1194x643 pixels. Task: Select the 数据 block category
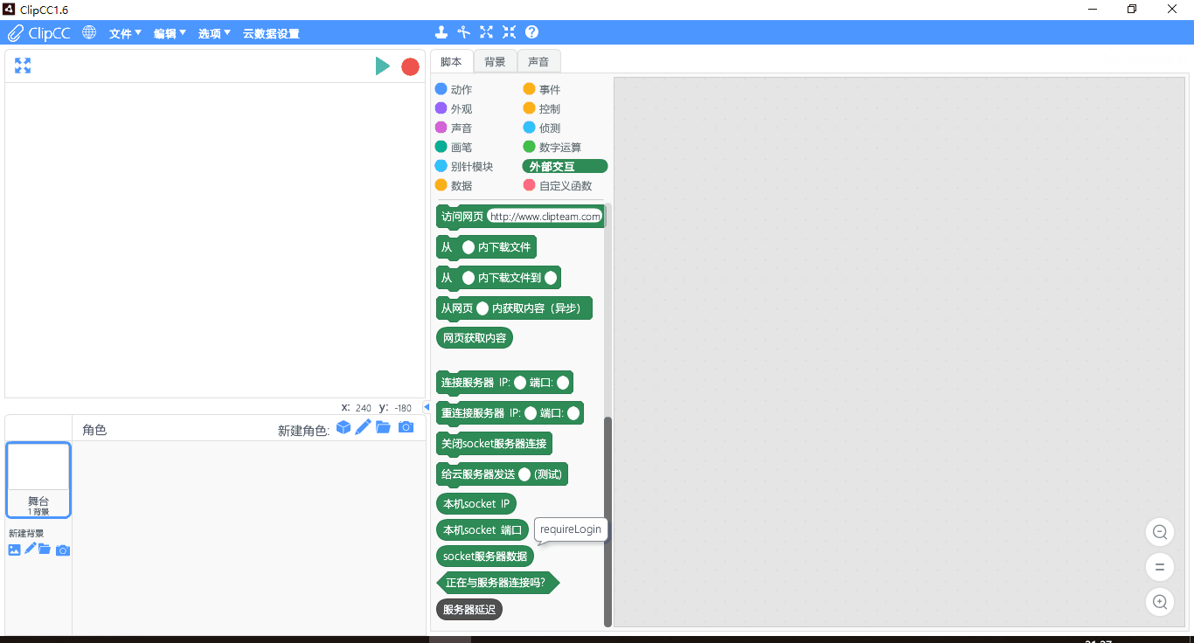454,185
